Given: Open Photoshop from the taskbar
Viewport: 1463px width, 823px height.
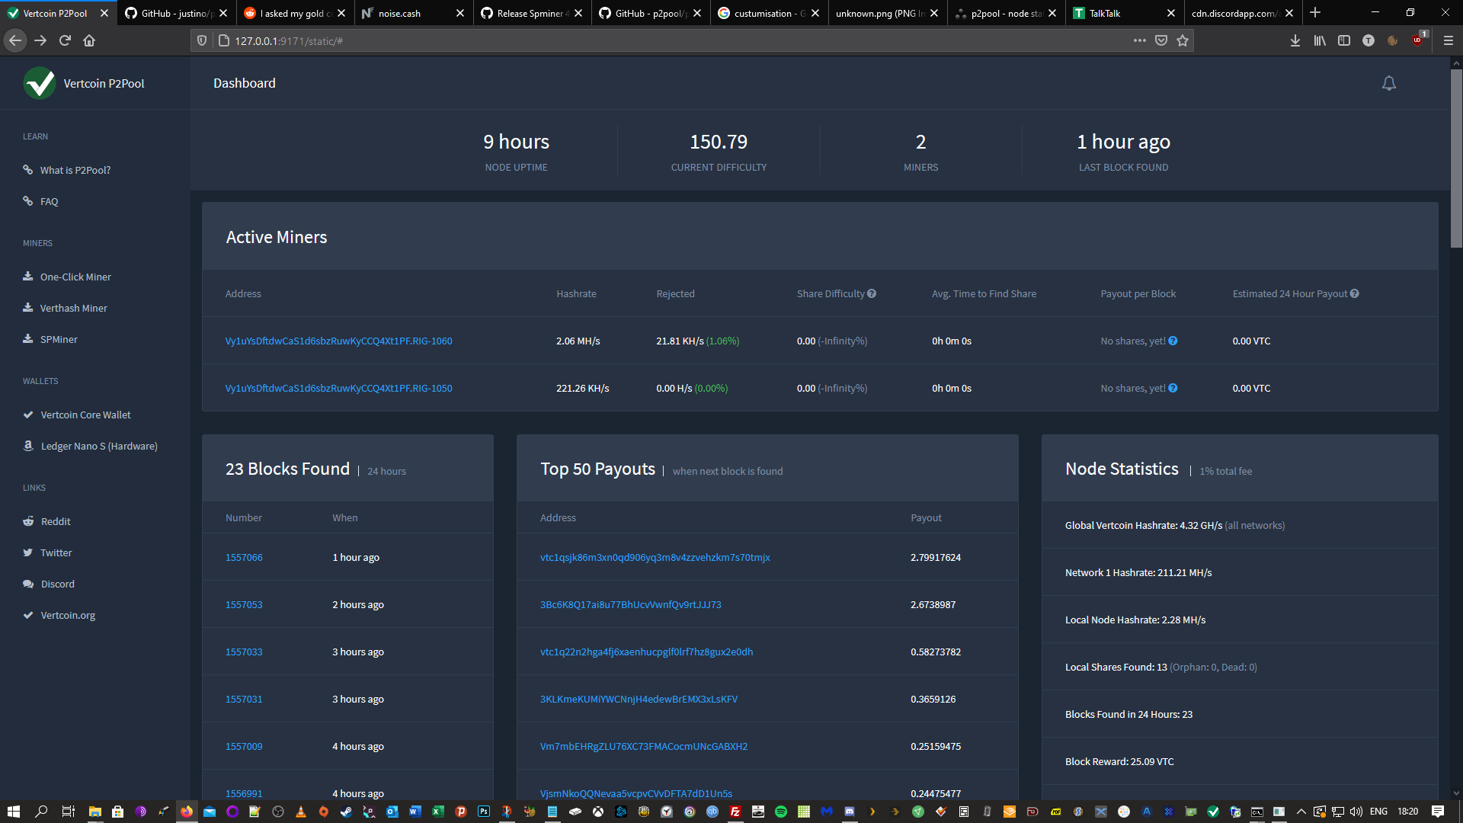Looking at the screenshot, I should tap(484, 812).
